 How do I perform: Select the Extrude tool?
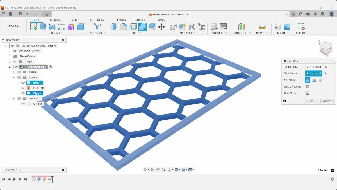pyautogui.click(x=43, y=27)
